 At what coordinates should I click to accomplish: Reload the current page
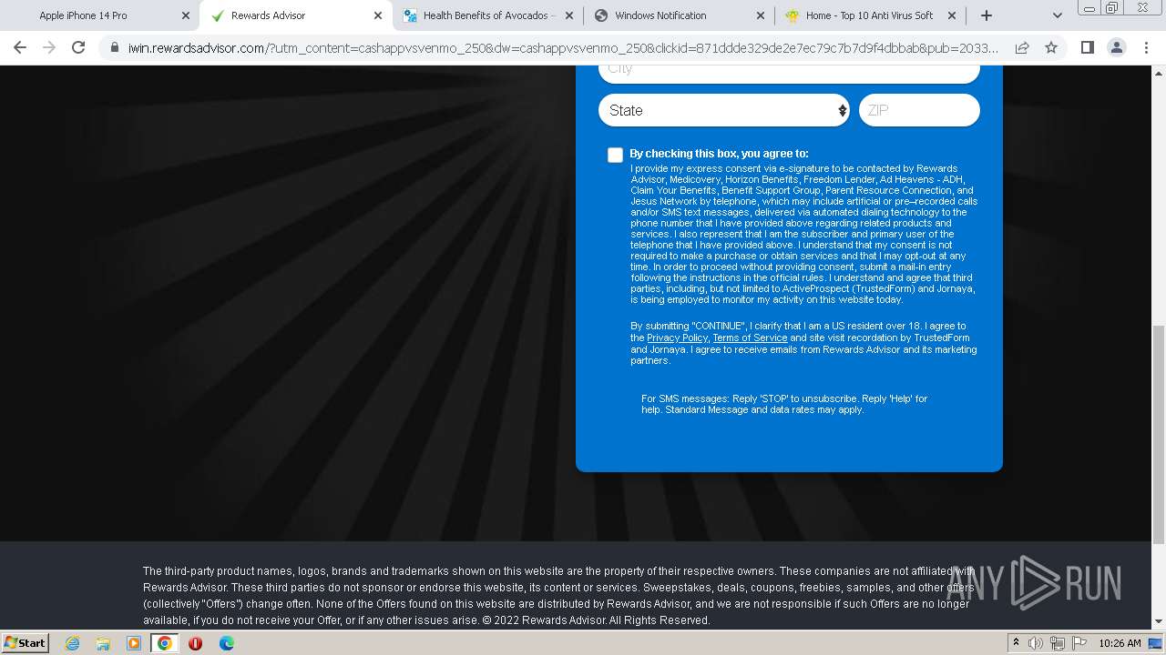coord(78,47)
